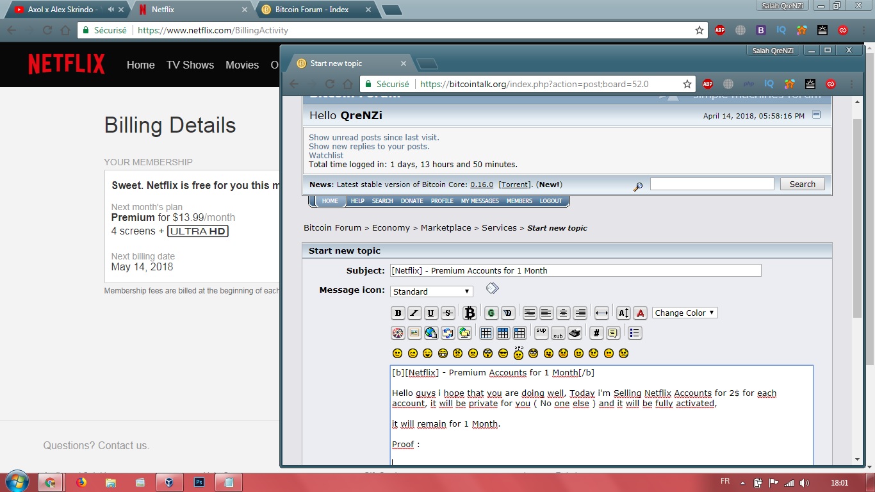The width and height of the screenshot is (875, 492).
Task: Collapse the Hello QreNZi header panel
Action: point(816,115)
